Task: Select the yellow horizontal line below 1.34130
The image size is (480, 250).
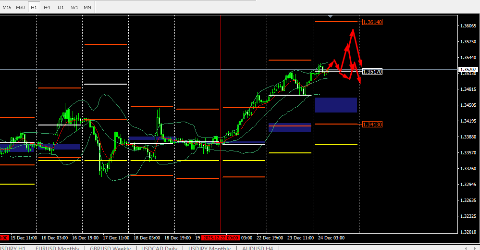Action: [x=336, y=144]
